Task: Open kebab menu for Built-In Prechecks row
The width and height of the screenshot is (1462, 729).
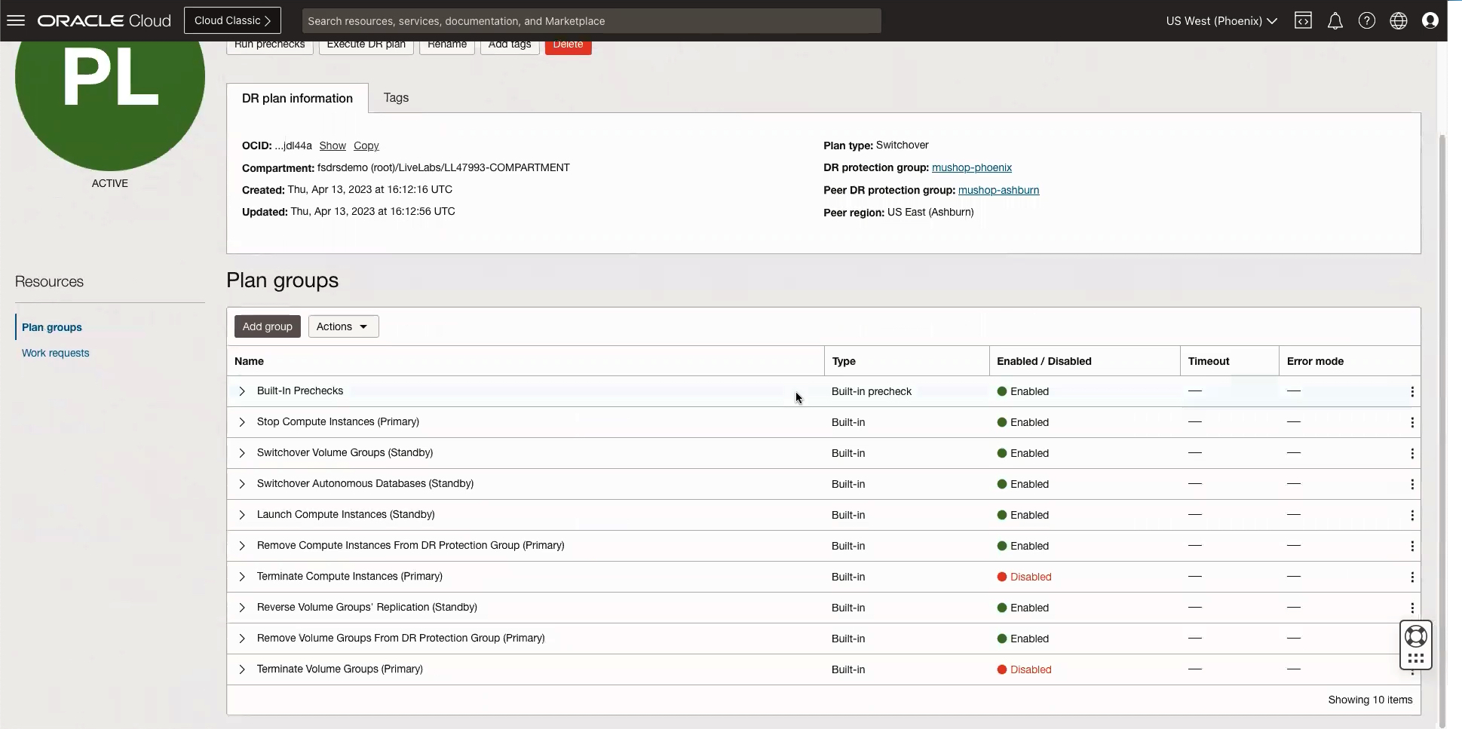Action: point(1411,391)
